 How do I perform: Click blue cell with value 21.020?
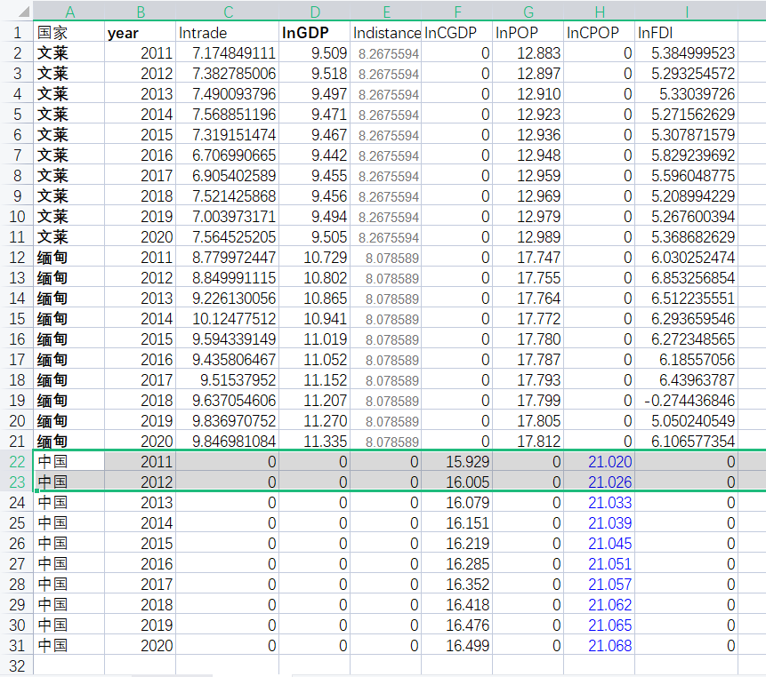(x=600, y=461)
